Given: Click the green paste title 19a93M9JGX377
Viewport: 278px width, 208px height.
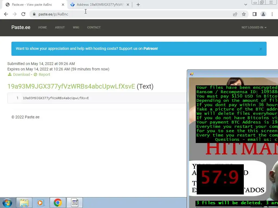Looking at the screenshot, I should [x=71, y=86].
